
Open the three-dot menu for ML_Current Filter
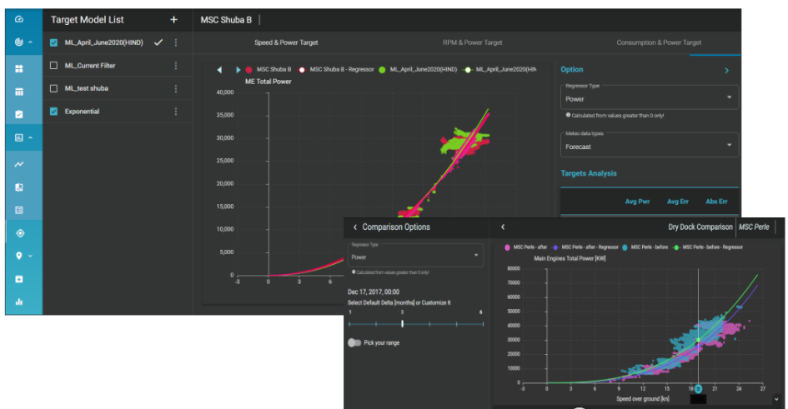coord(175,66)
